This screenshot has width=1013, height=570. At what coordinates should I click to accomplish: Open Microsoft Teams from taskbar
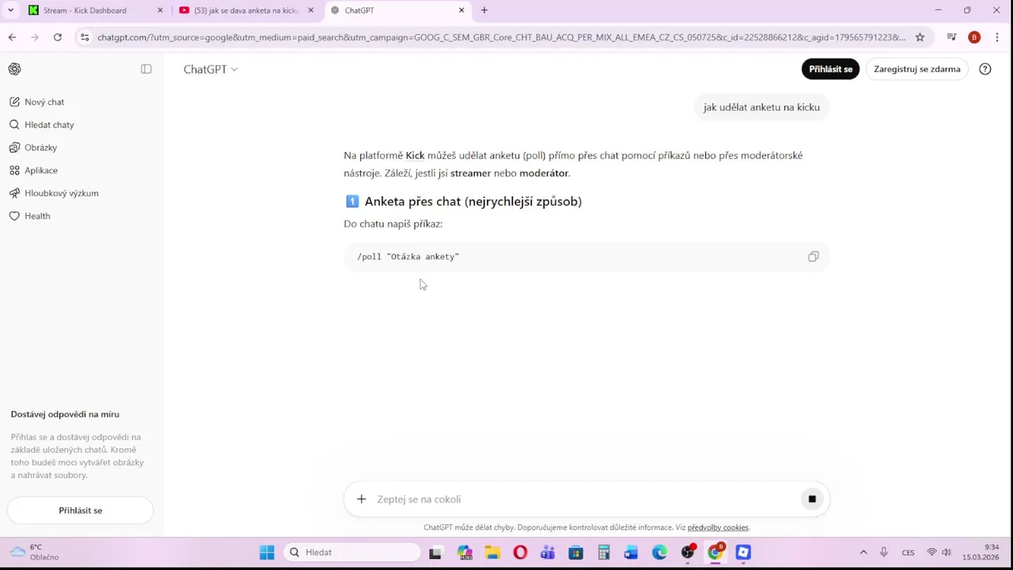(548, 553)
